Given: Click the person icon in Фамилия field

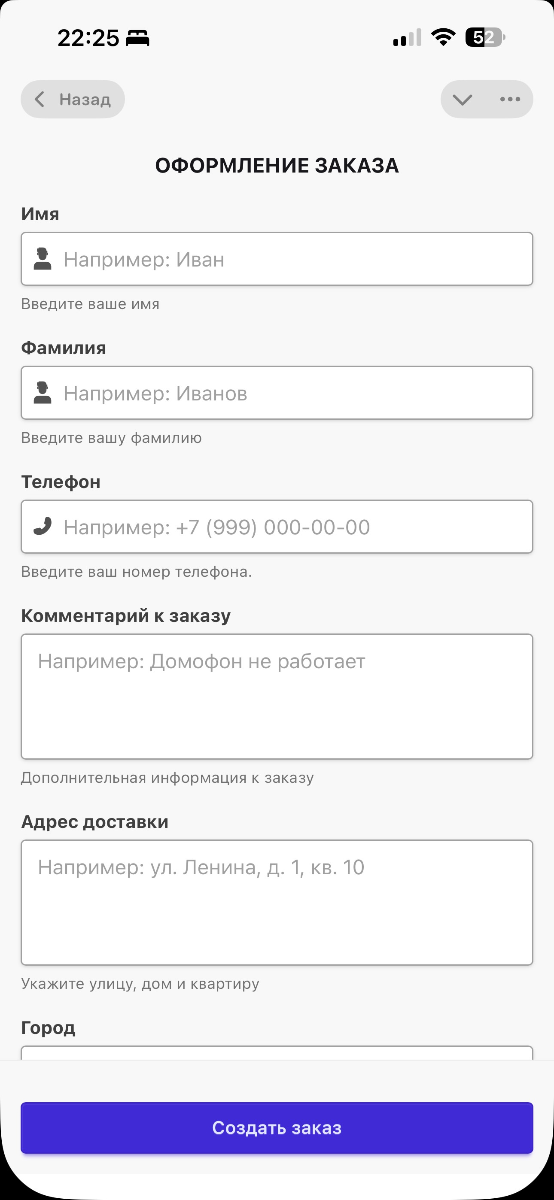Looking at the screenshot, I should pyautogui.click(x=43, y=393).
